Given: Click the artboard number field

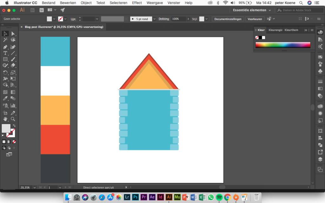Looking at the screenshot, I should coord(53,187).
